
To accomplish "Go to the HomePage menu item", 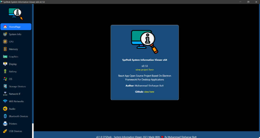I will pos(16,27).
